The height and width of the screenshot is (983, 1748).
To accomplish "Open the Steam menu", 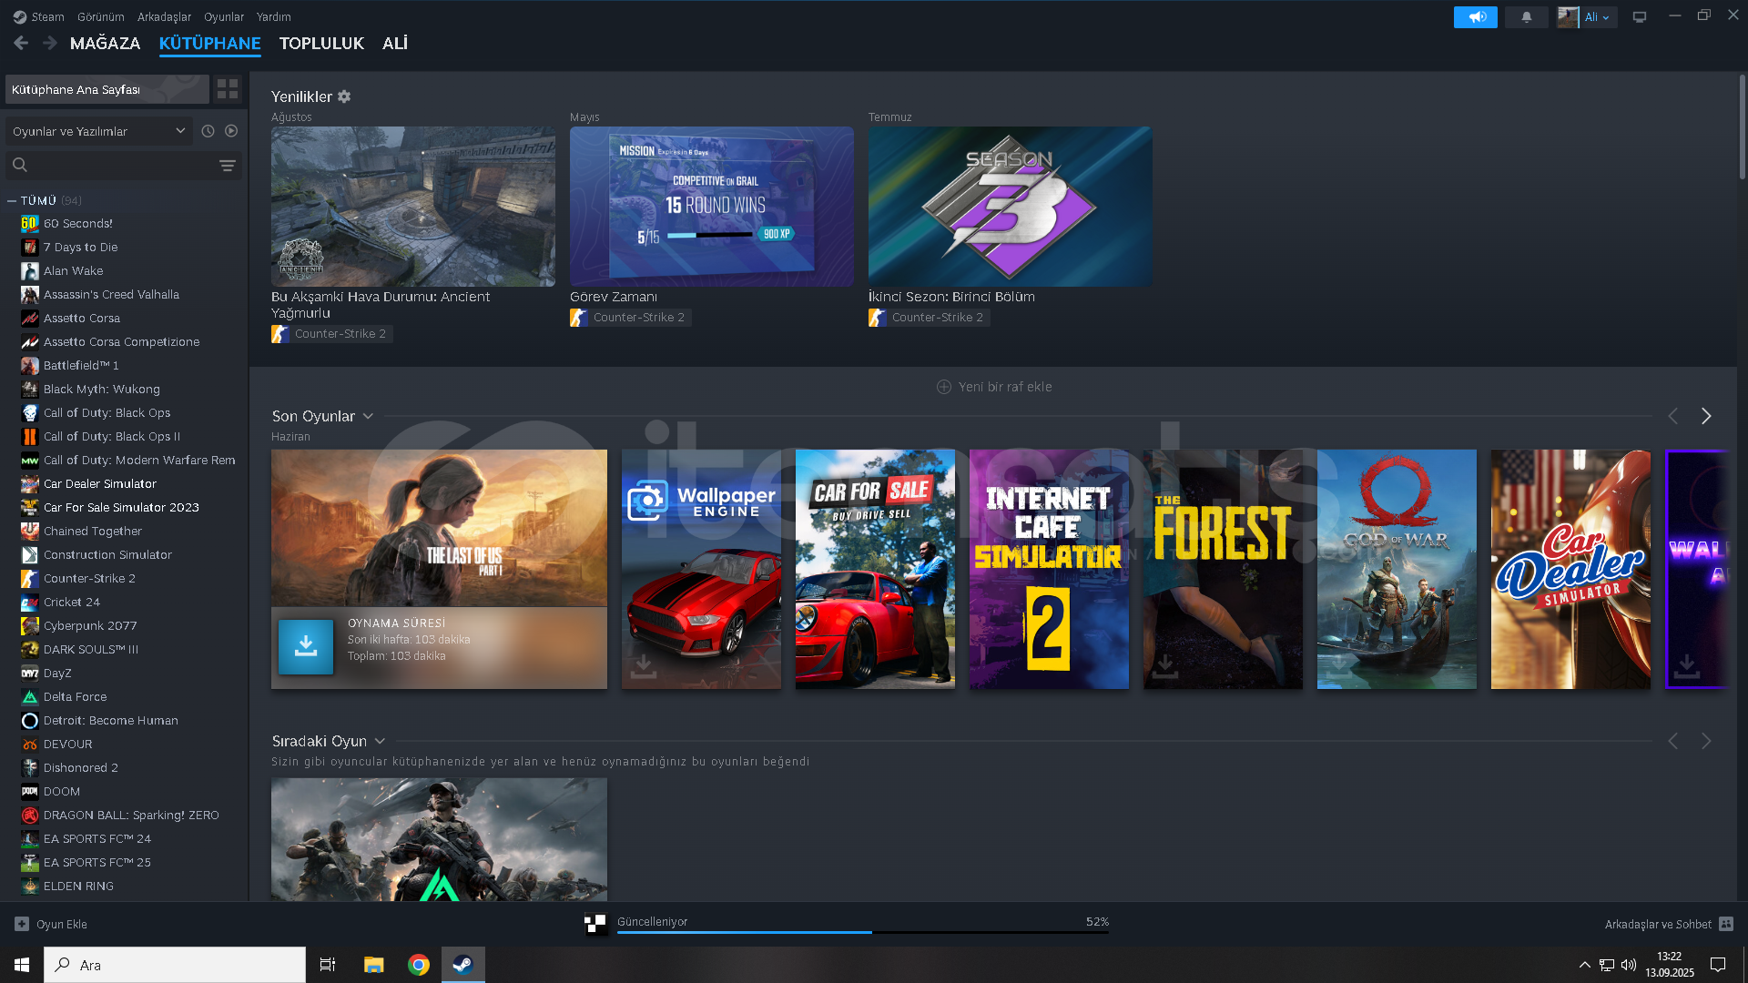I will (x=47, y=16).
